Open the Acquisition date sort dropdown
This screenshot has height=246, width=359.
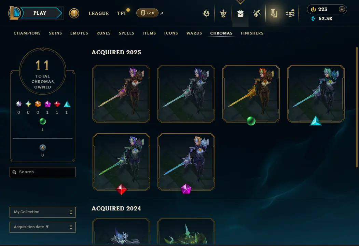click(x=43, y=227)
